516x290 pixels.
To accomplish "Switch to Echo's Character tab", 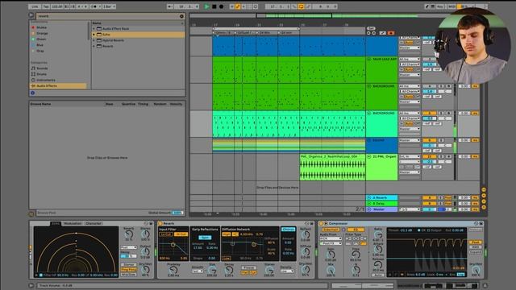I will coord(94,224).
